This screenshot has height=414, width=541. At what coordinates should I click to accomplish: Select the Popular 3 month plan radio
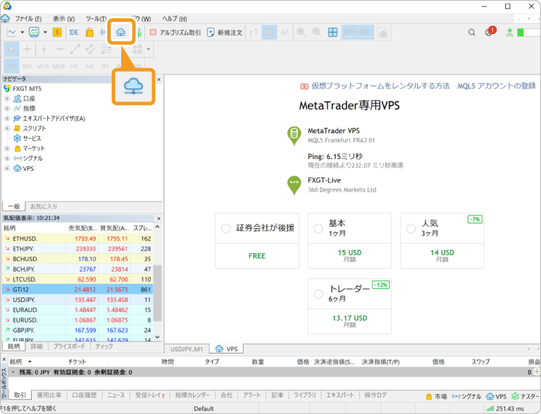click(411, 228)
